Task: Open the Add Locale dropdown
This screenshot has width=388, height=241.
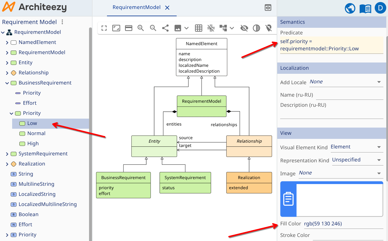Action: (346, 82)
